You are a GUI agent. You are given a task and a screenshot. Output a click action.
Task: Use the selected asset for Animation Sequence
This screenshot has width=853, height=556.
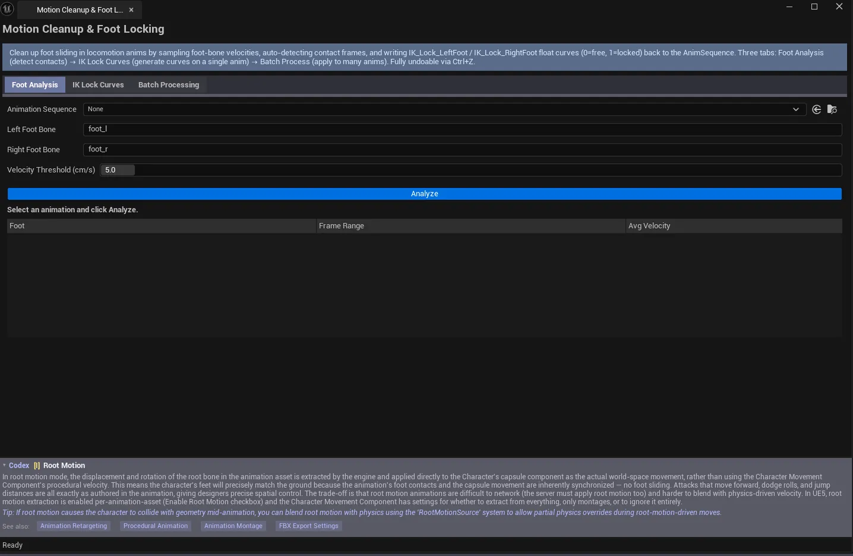point(817,109)
